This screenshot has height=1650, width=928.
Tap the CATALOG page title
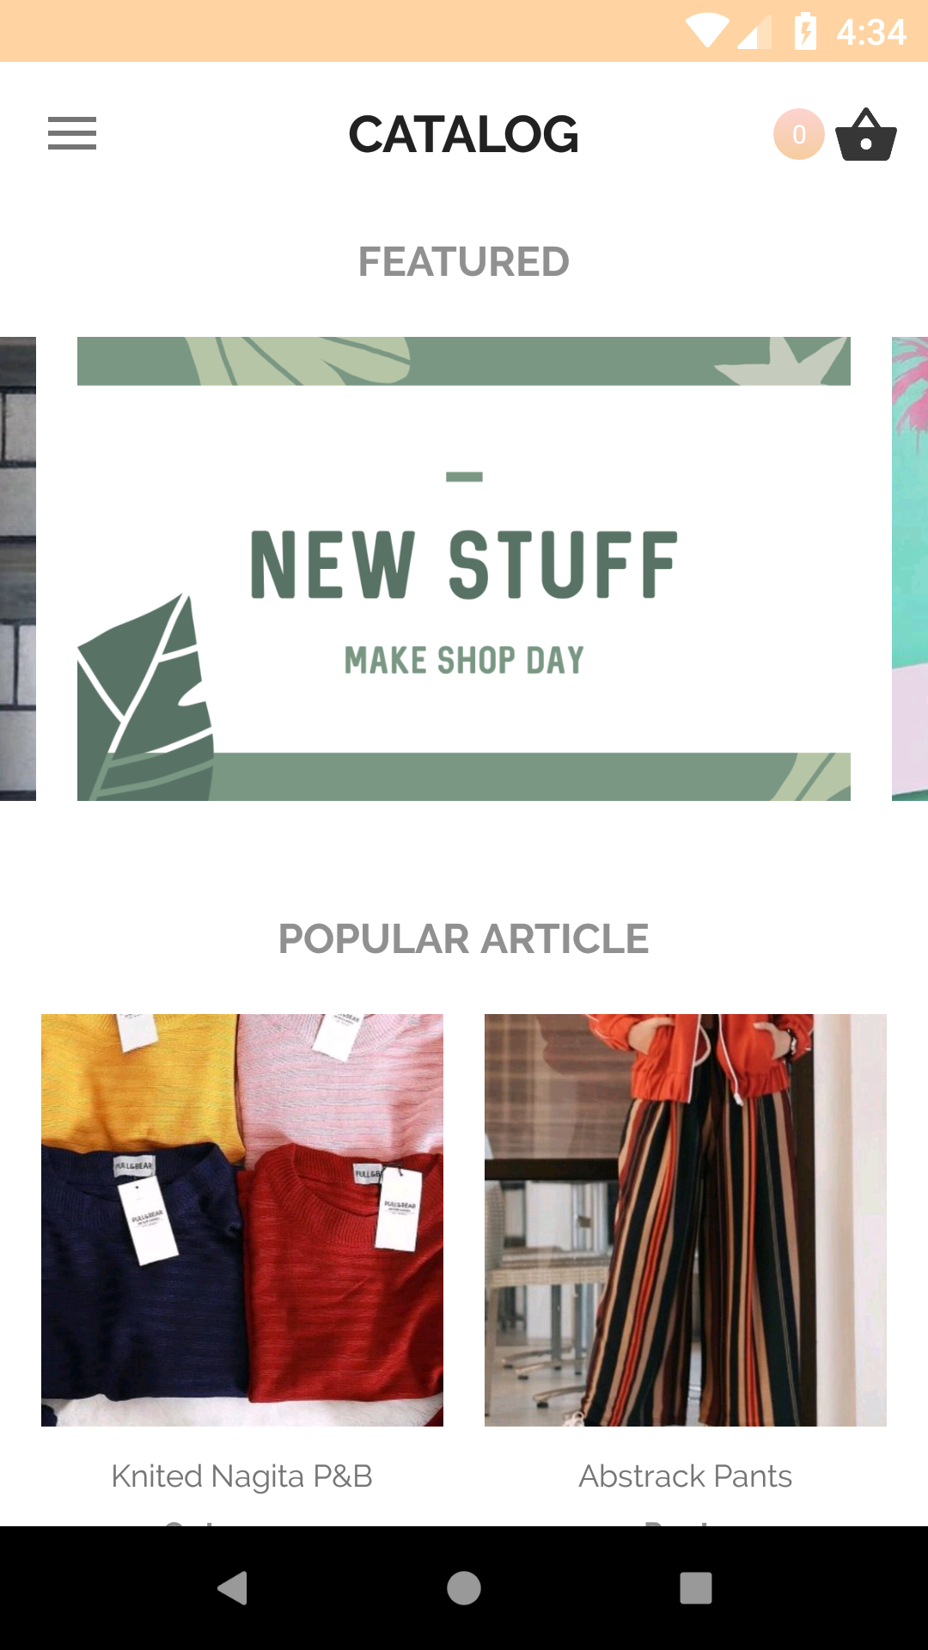pyautogui.click(x=464, y=135)
